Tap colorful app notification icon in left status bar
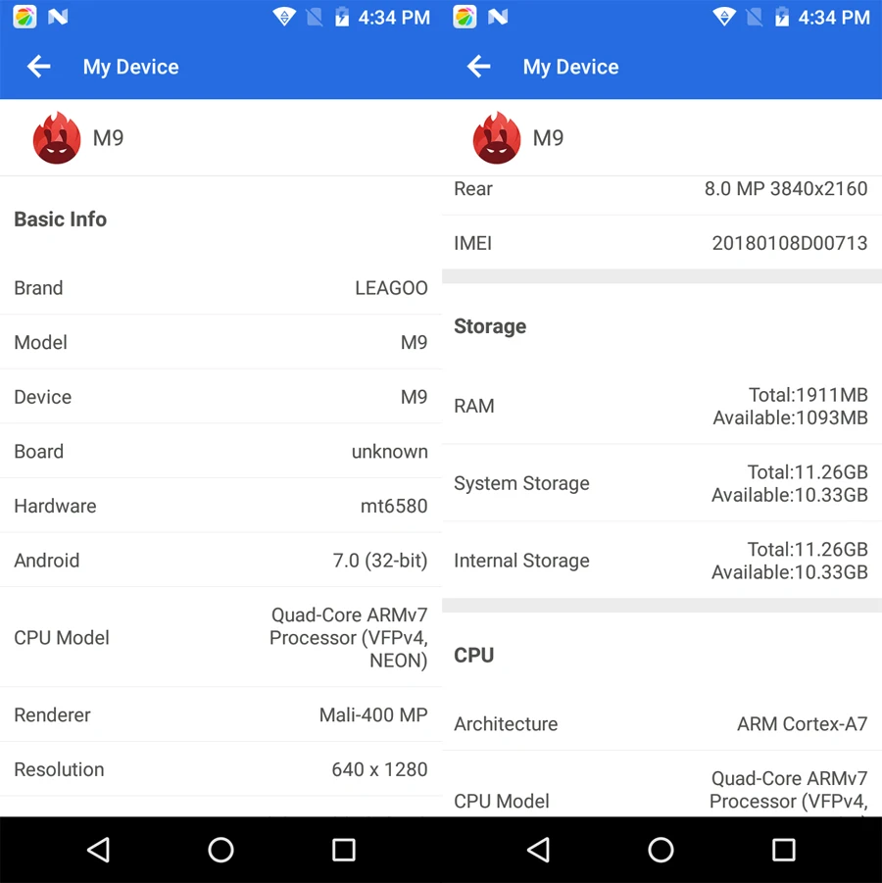This screenshot has height=883, width=882. (24, 17)
